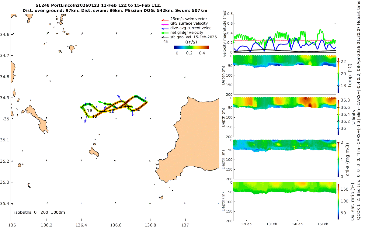This screenshot has width=365, height=228.
Task: Click the blue dive-avg current legend arrow
Action: [164, 28]
